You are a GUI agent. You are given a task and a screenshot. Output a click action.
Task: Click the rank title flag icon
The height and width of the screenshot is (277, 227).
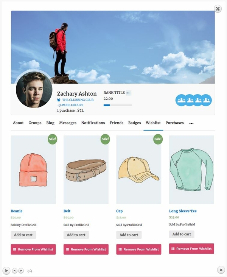coord(129,93)
